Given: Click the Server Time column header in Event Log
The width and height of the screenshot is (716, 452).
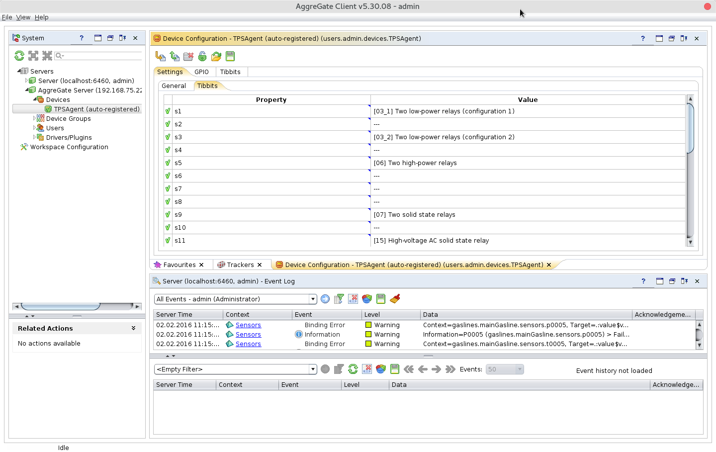Looking at the screenshot, I should (188, 314).
